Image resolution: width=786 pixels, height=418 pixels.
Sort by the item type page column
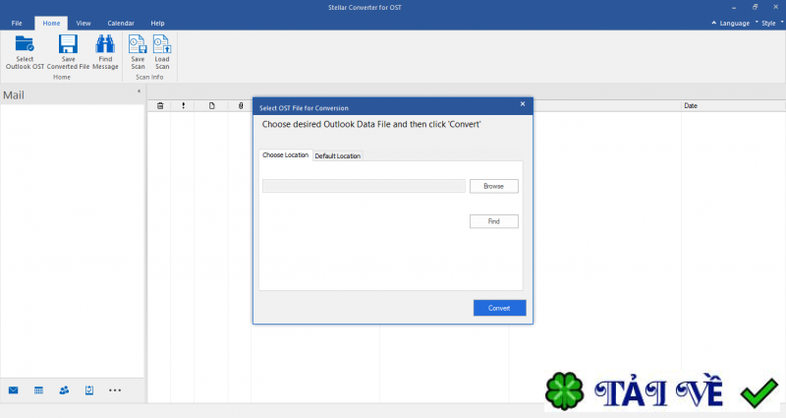coord(212,106)
